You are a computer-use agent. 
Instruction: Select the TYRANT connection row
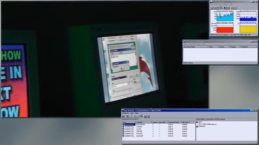[159, 127]
